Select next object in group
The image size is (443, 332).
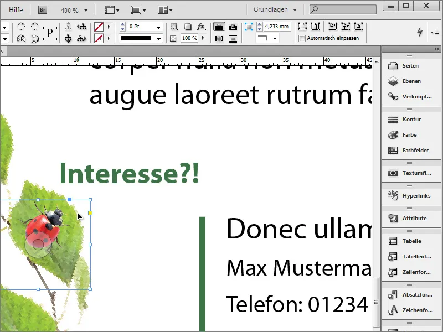point(81,38)
